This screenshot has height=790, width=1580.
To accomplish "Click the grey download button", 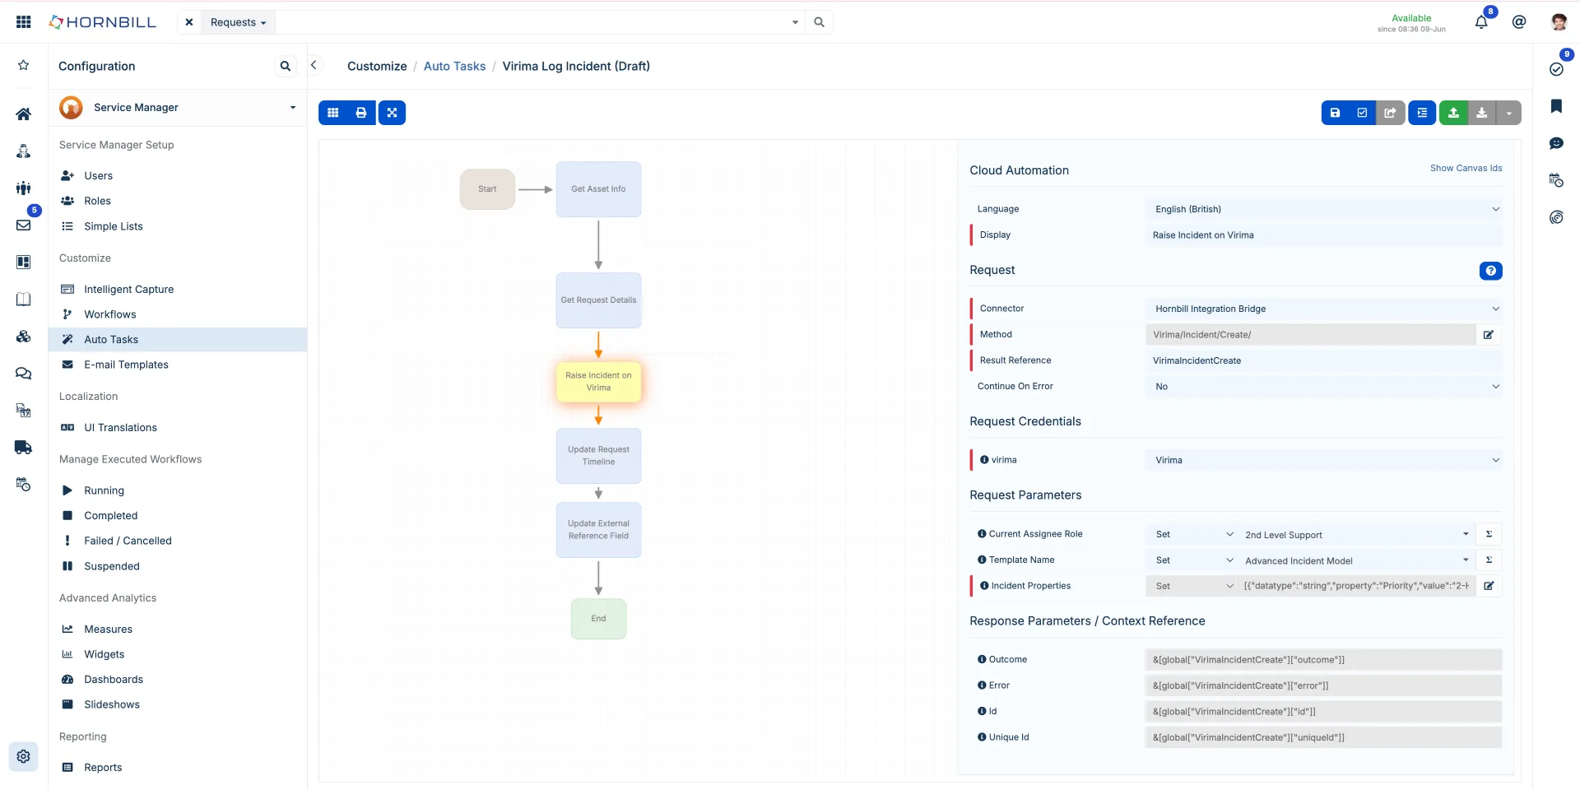I will 1481,113.
